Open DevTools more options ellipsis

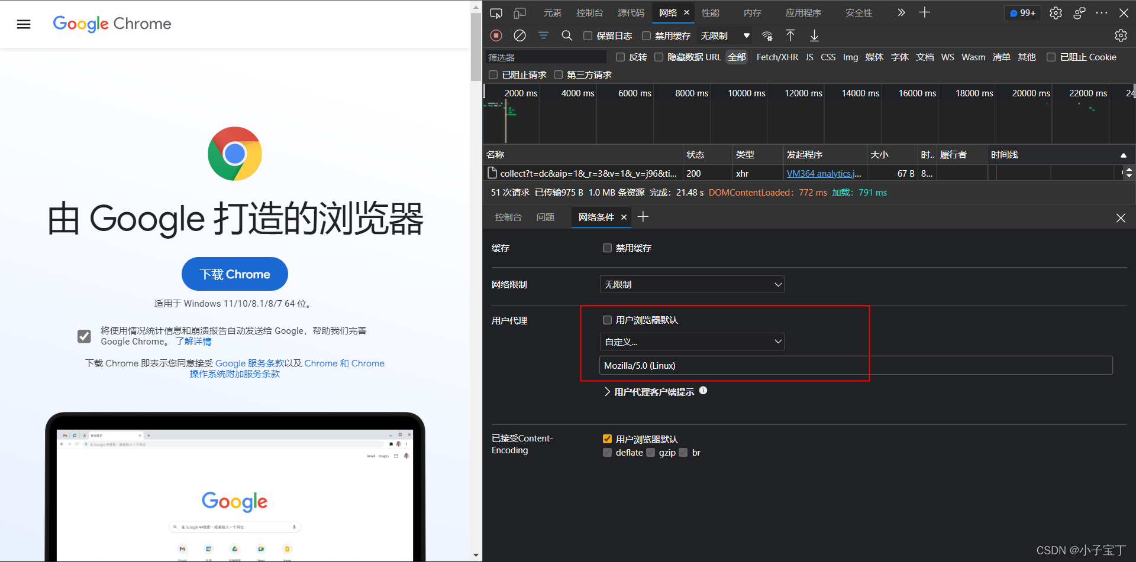click(x=1102, y=12)
